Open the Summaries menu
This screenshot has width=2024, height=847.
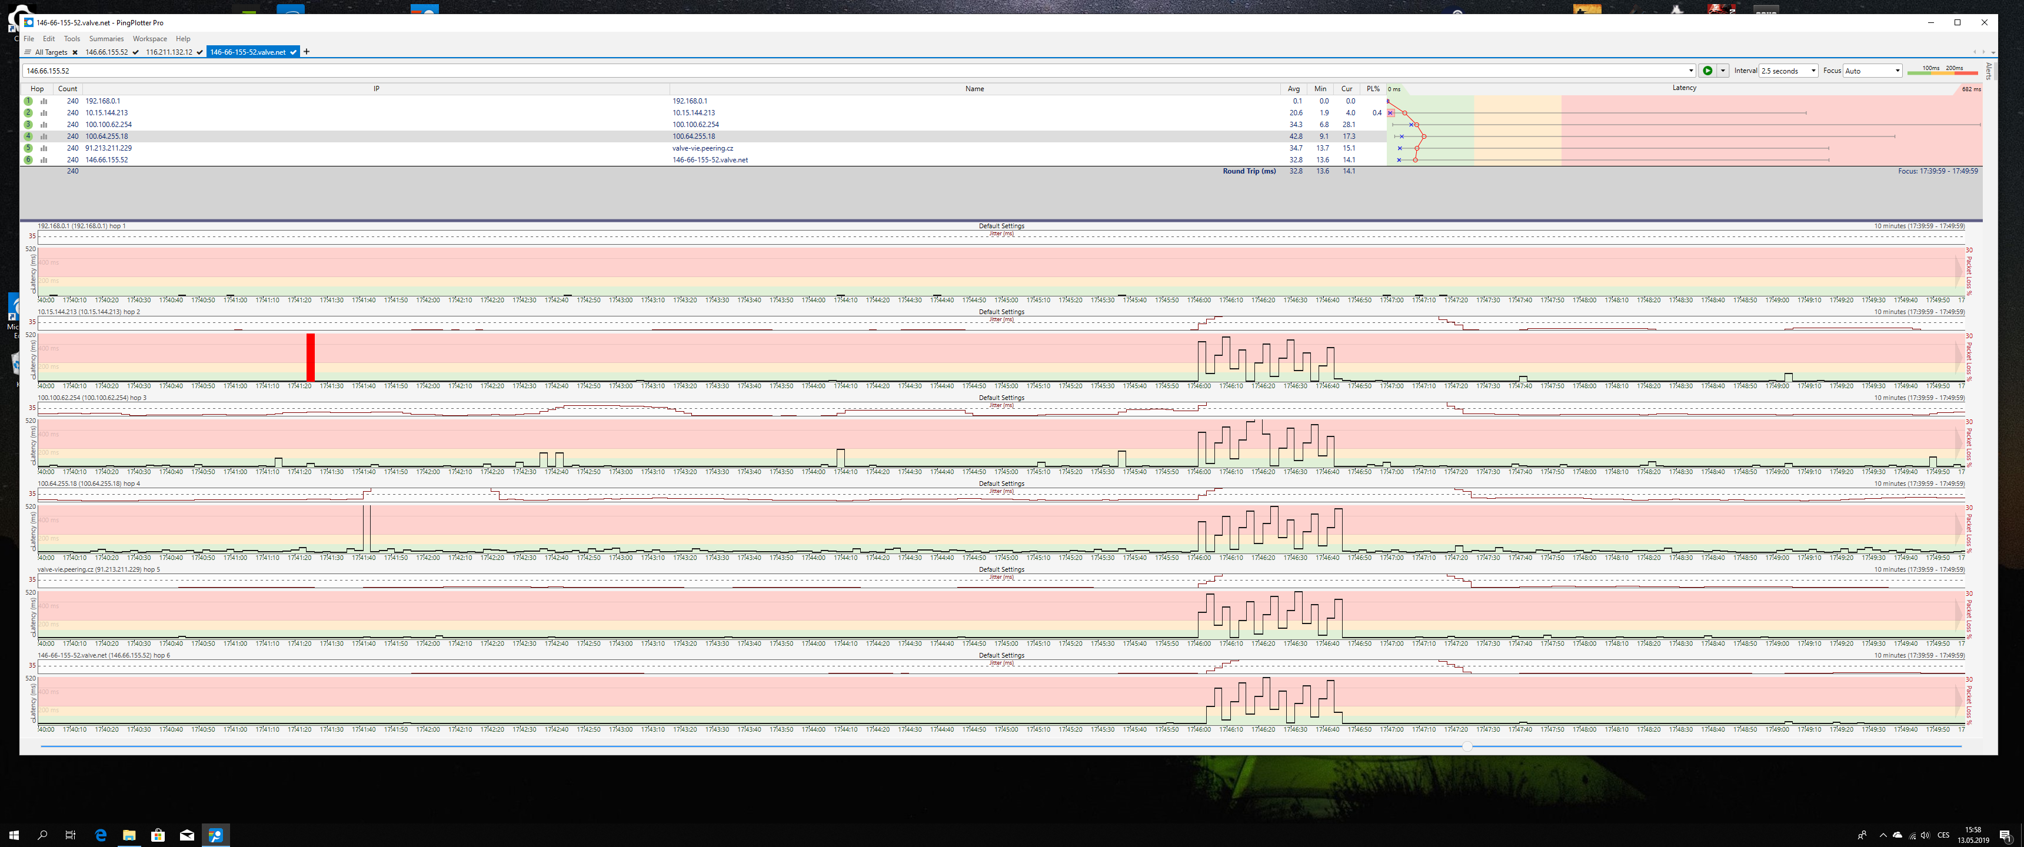(106, 38)
